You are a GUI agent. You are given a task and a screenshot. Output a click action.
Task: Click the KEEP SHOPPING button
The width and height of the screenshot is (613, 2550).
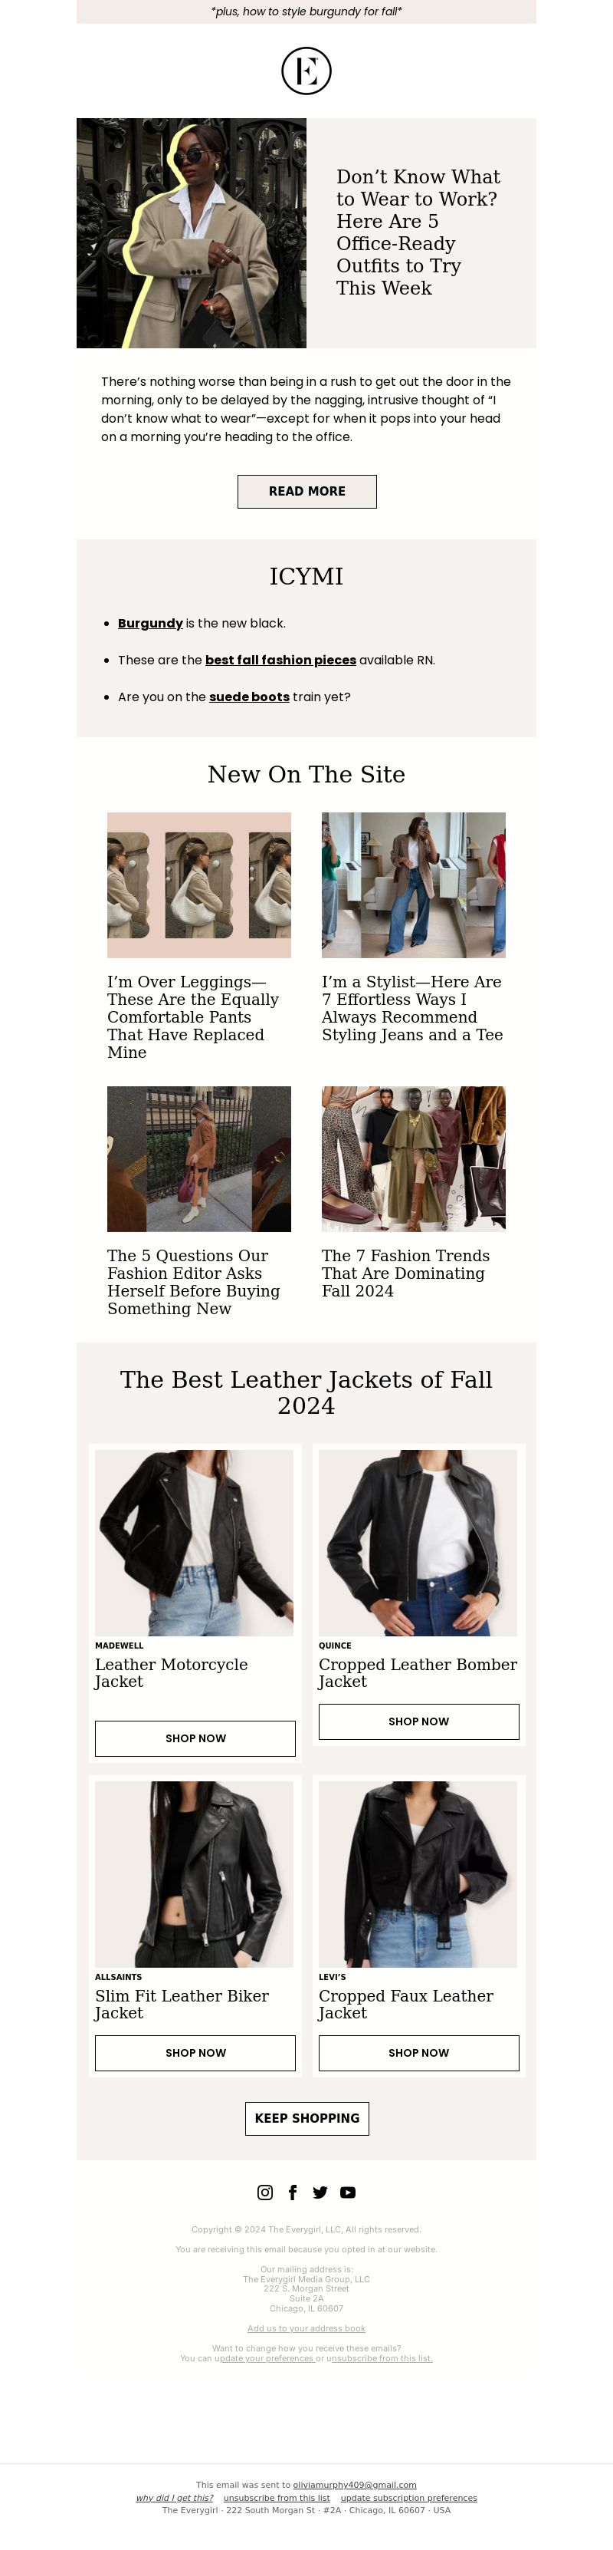coord(306,2117)
